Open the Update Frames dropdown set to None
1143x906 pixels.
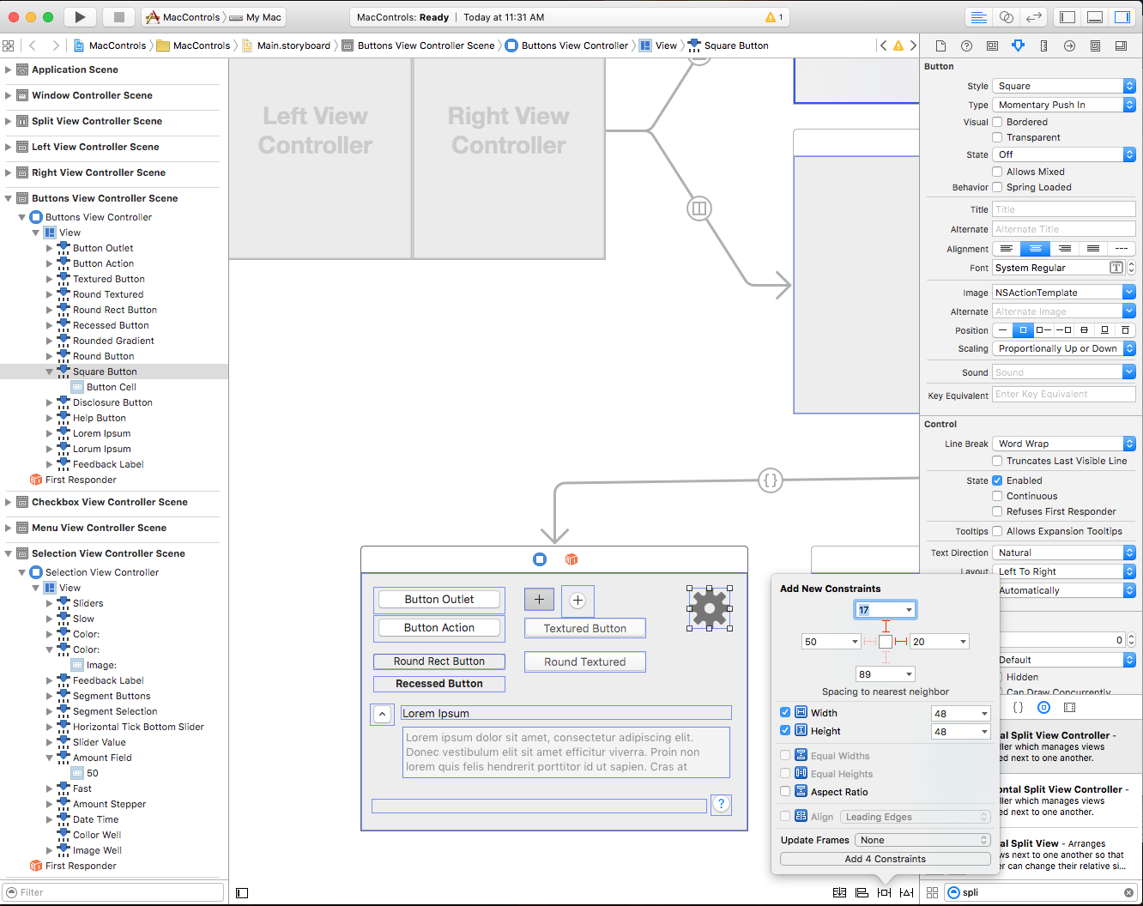(x=921, y=840)
